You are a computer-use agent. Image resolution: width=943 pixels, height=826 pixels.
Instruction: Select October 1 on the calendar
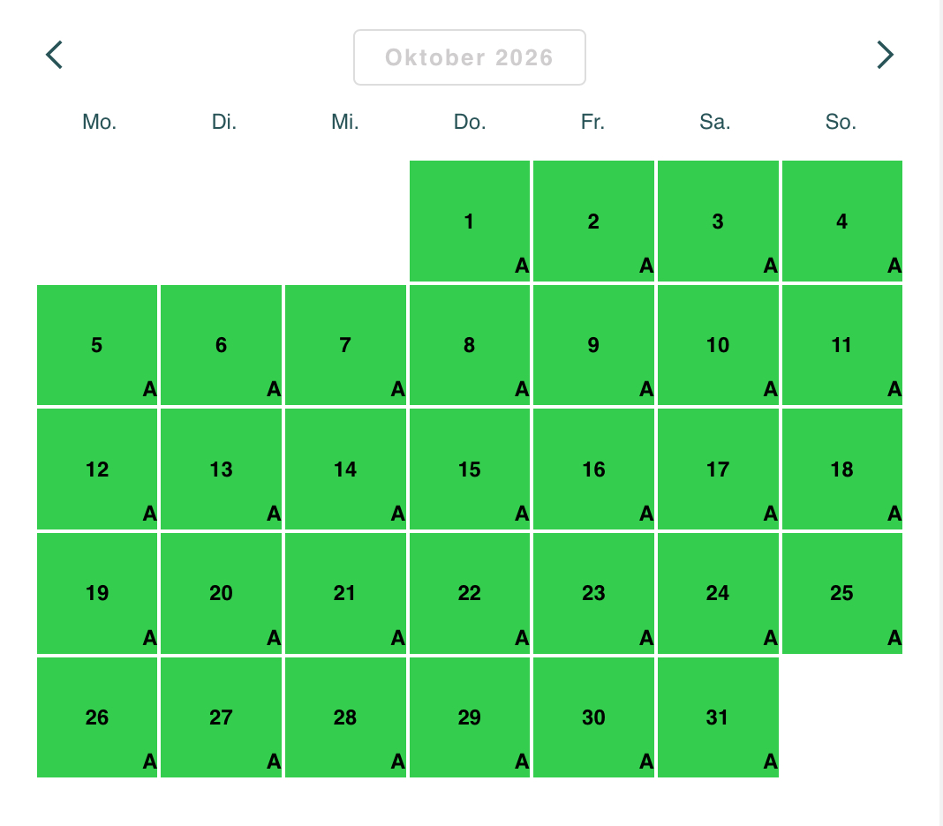470,222
